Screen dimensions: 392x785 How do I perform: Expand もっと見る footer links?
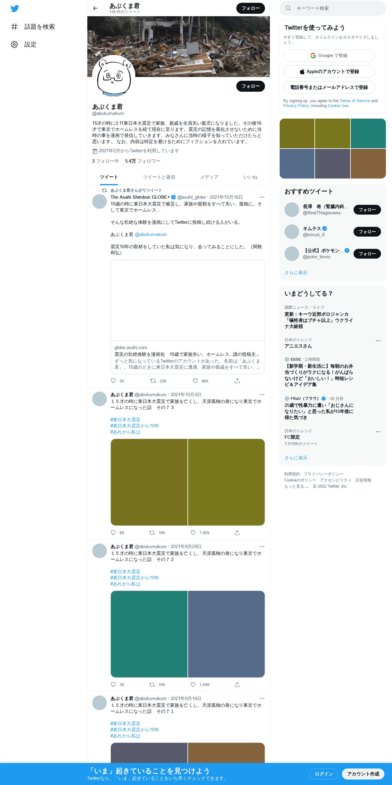click(296, 486)
